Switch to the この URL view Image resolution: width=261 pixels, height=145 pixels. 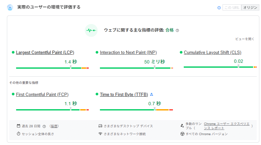[x=232, y=8]
